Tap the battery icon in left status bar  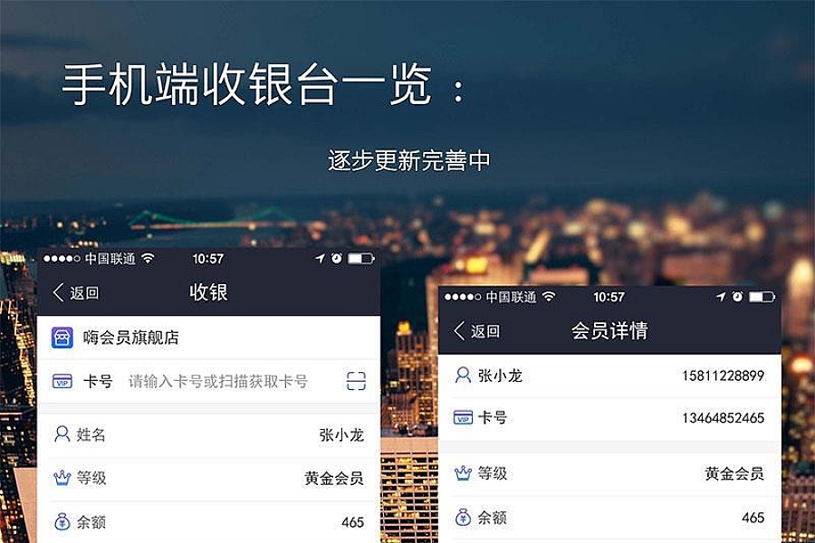coord(360,258)
